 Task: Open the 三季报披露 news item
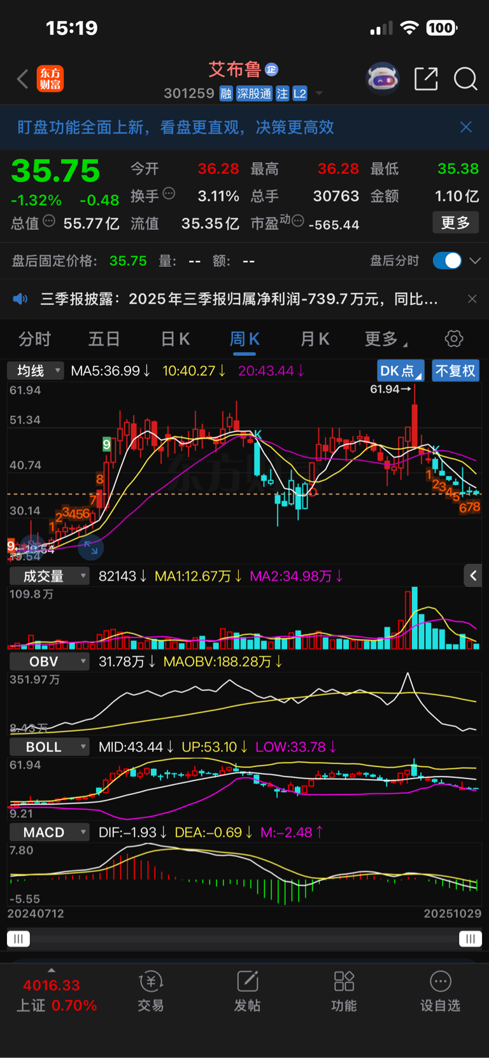pos(239,299)
